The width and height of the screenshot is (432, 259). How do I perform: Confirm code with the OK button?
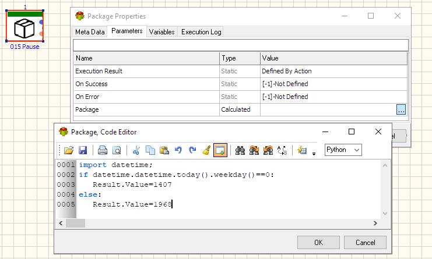(x=318, y=243)
